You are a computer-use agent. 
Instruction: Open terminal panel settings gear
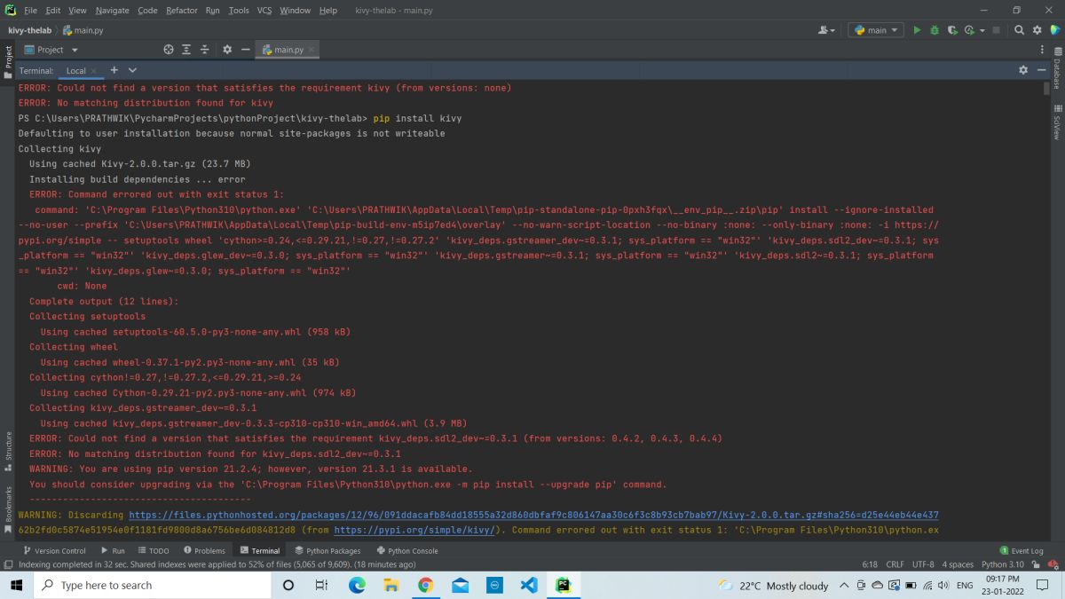1023,70
